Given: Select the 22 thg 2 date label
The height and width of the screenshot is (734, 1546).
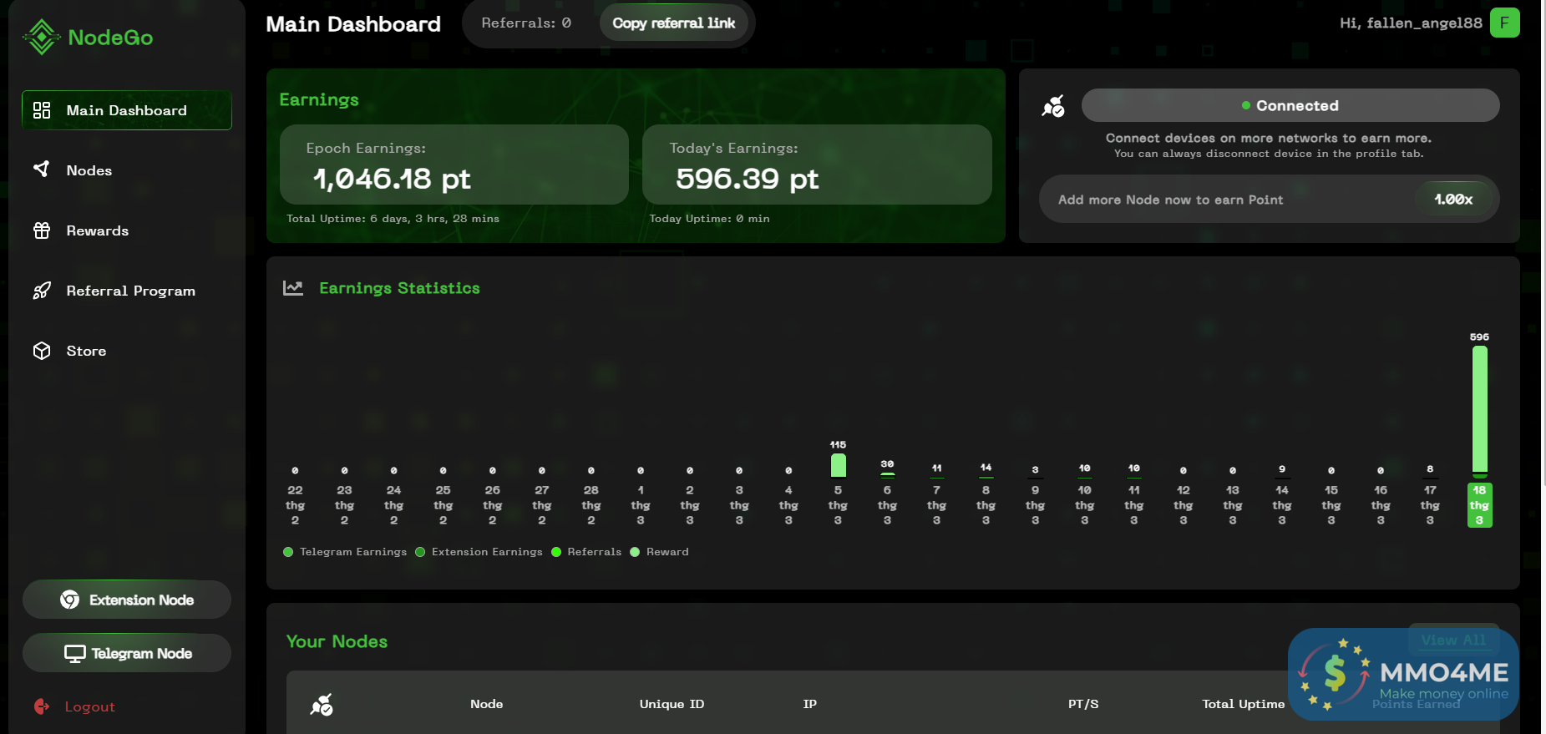Looking at the screenshot, I should coord(295,505).
